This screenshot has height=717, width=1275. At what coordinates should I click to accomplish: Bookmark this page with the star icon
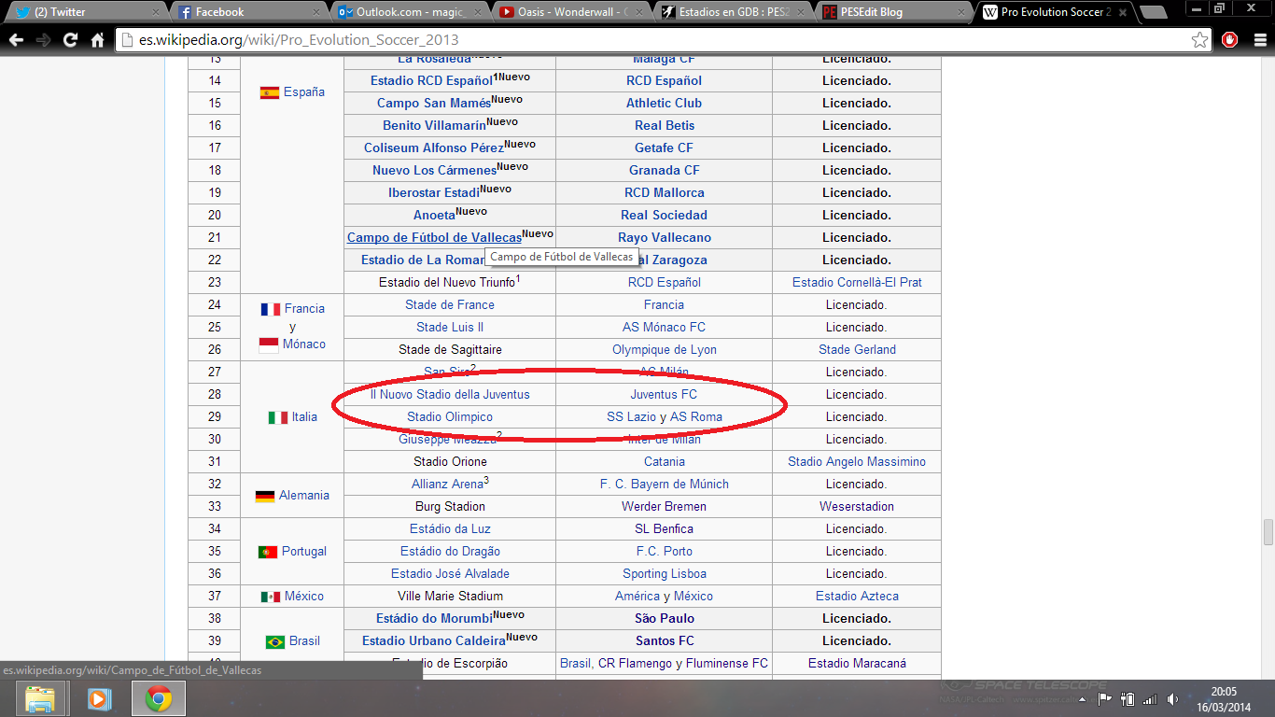tap(1199, 40)
